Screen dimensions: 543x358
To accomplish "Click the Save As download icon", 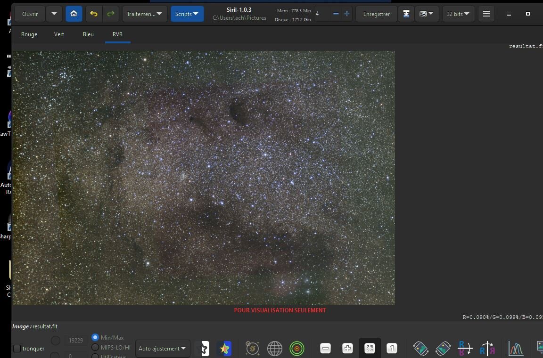I will 406,14.
